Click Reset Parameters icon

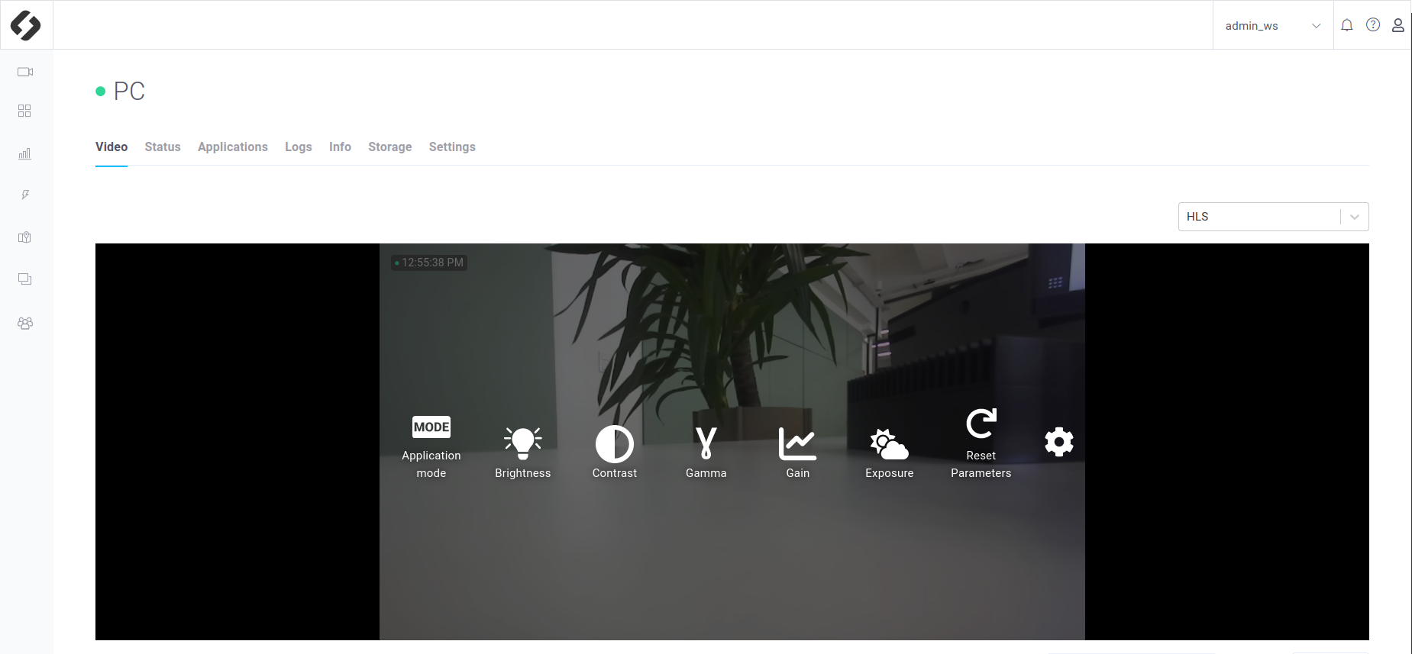coord(981,444)
